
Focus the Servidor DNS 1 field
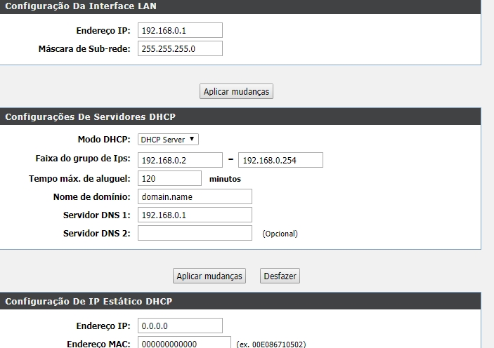pyautogui.click(x=195, y=215)
